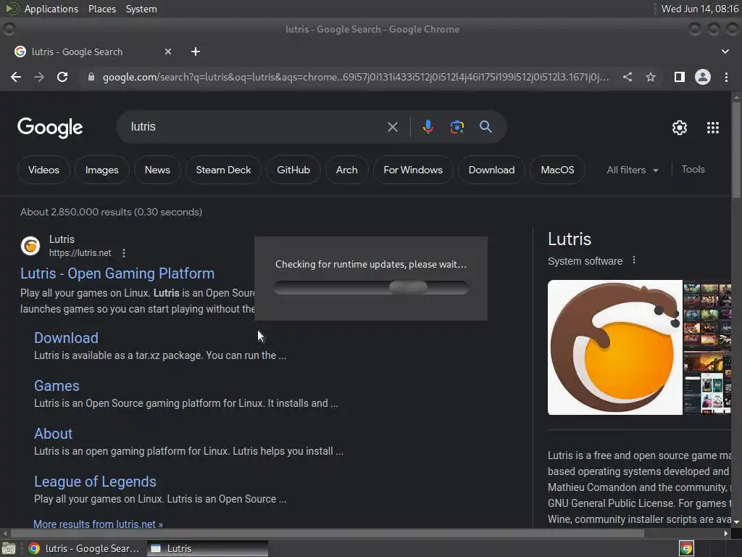Click the https://lutris.net URL text

[80, 253]
